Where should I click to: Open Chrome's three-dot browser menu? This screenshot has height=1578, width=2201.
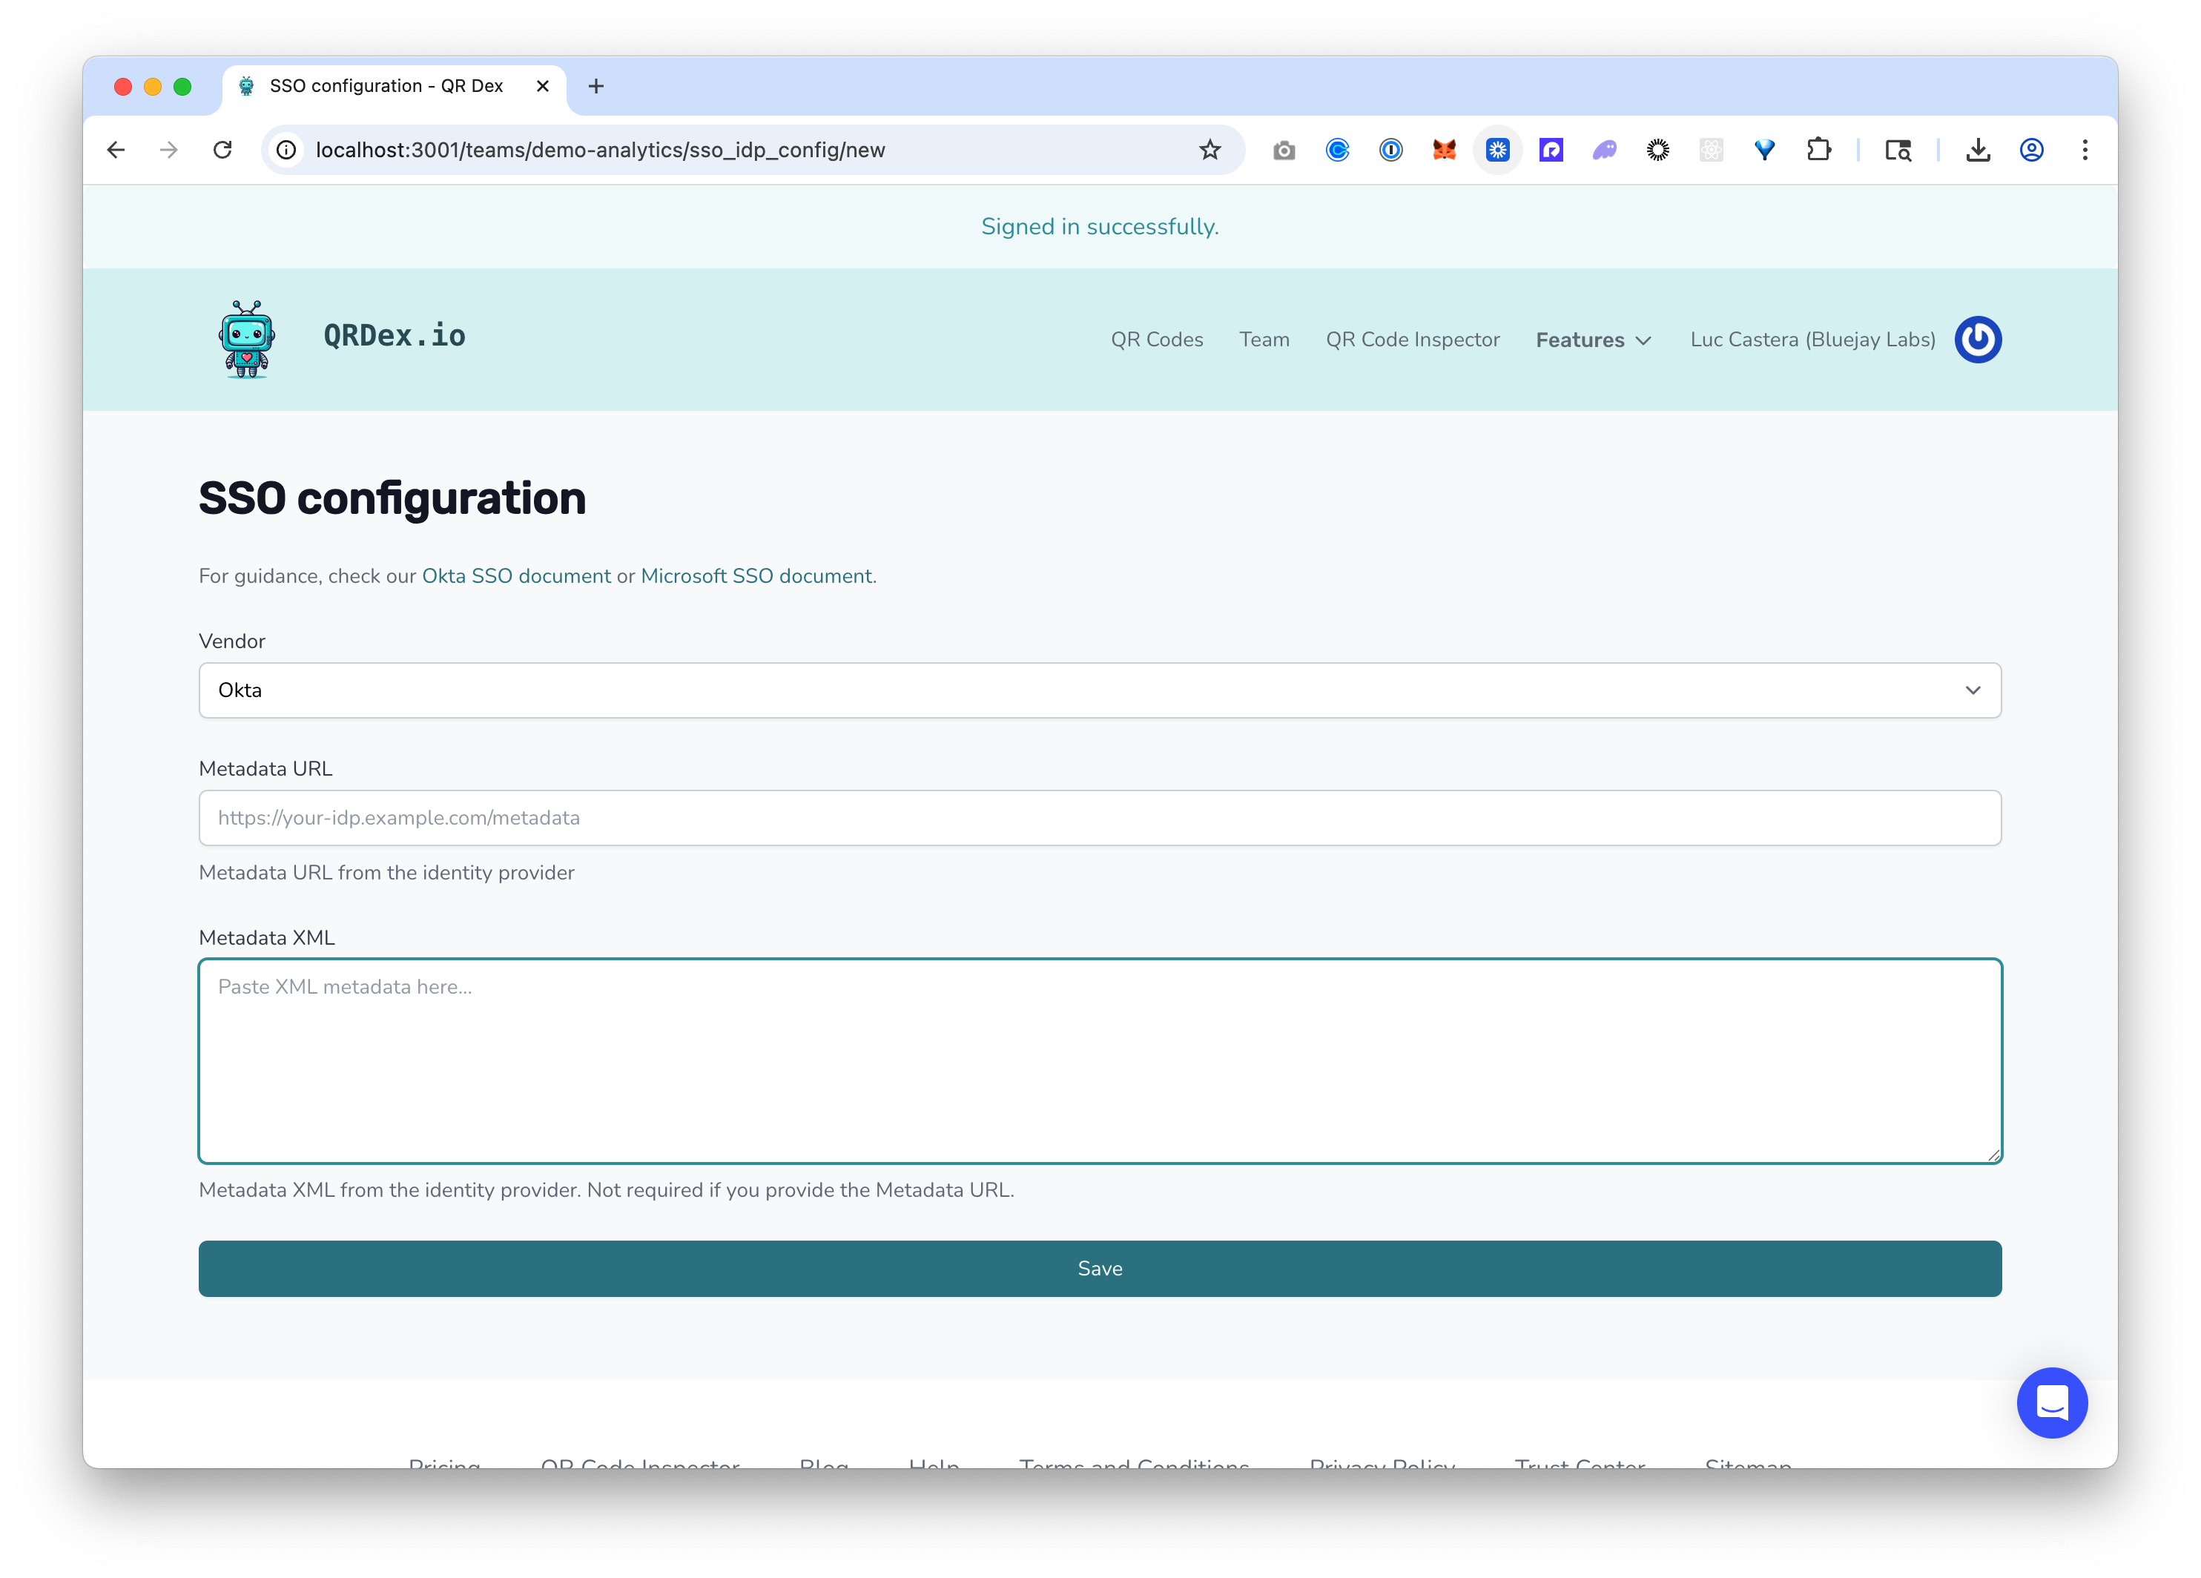pyautogui.click(x=2085, y=150)
